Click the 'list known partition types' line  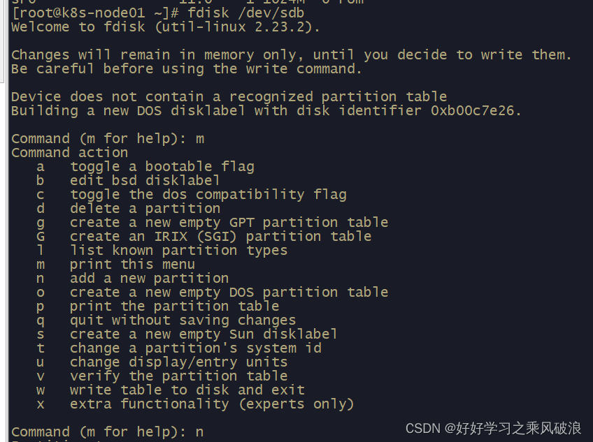[x=162, y=251]
